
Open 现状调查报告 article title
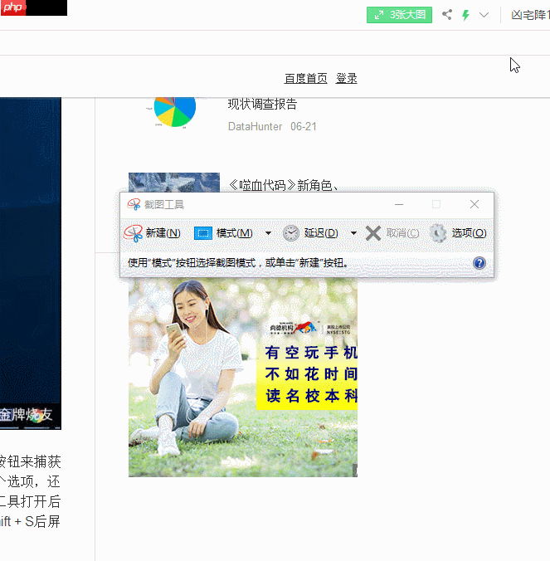[x=262, y=104]
